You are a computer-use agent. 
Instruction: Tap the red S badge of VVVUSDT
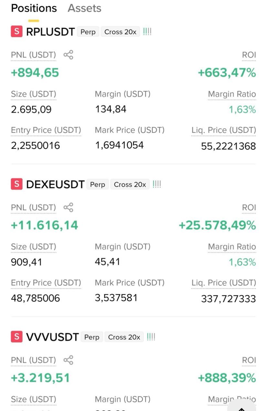tap(17, 337)
